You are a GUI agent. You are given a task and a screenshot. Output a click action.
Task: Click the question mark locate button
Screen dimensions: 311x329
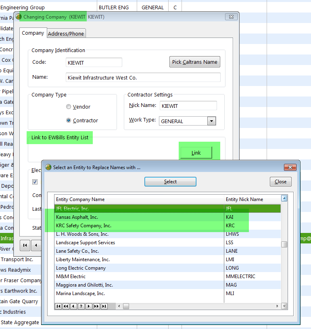pos(81,306)
